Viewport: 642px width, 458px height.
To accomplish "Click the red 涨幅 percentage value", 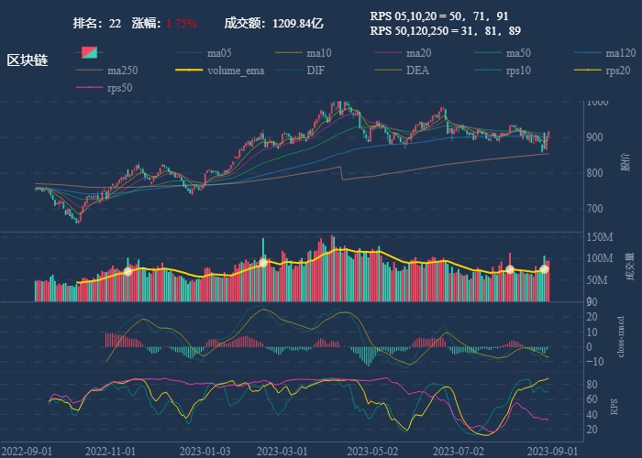I will pyautogui.click(x=182, y=22).
